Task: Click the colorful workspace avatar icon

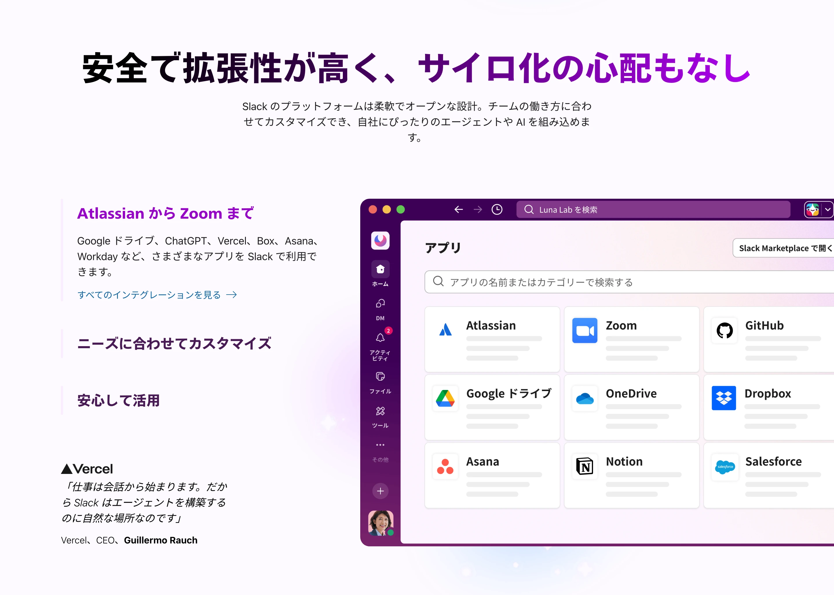Action: pyautogui.click(x=812, y=209)
